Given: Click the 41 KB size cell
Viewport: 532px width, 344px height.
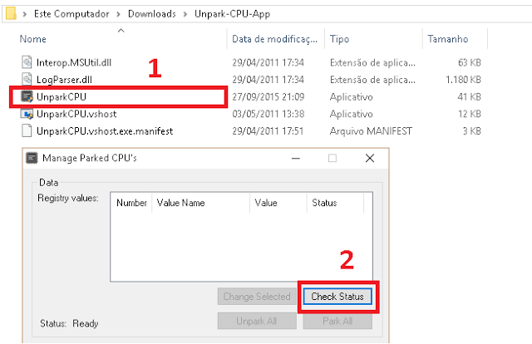Looking at the screenshot, I should [470, 96].
